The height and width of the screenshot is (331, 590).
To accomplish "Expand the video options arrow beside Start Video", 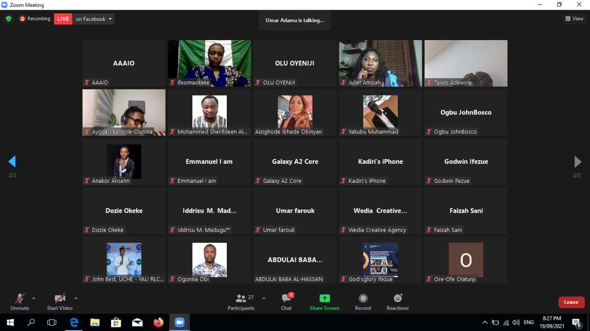I will point(76,298).
